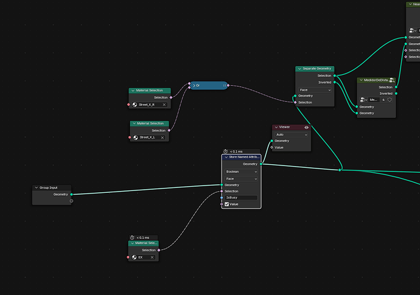Collapse the EX Material Selection node
This screenshot has height=295, width=420.
(x=132, y=243)
